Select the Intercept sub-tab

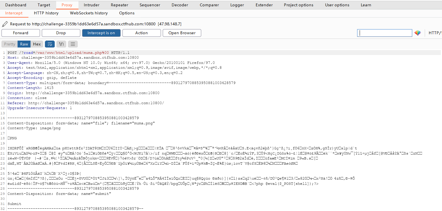14,13
